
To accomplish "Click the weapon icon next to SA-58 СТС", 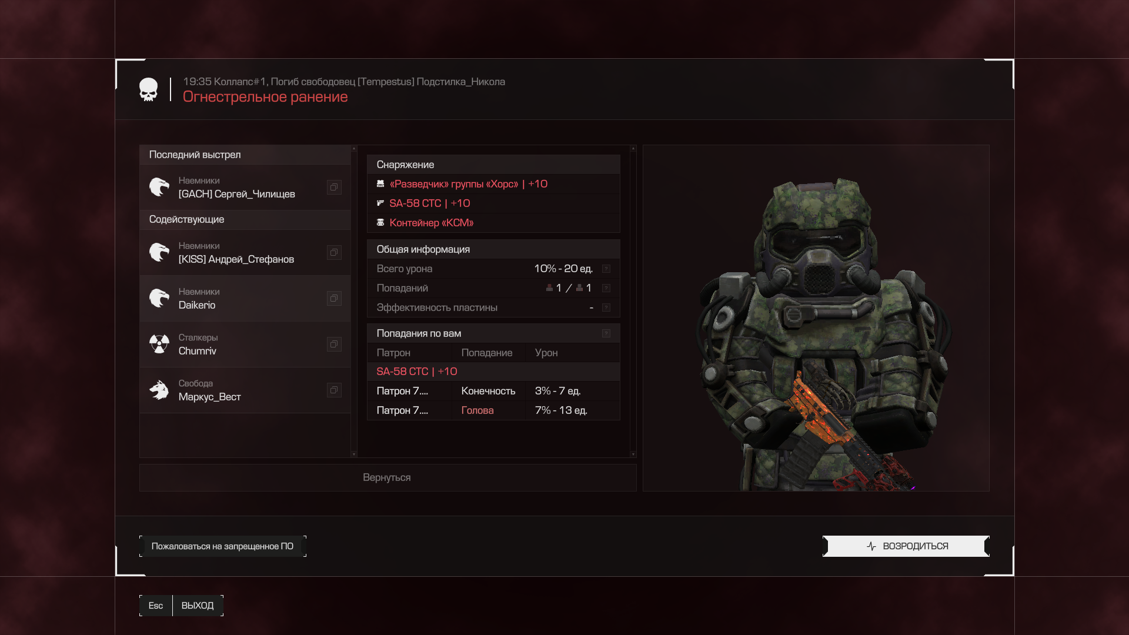I will tap(380, 203).
